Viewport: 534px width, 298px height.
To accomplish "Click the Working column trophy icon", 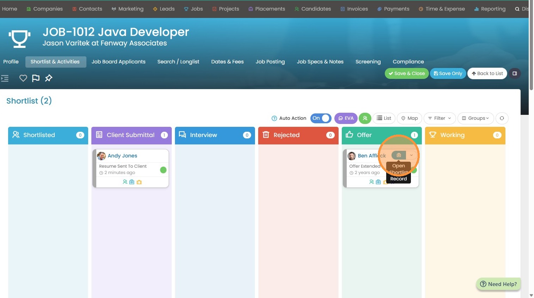I will click(x=433, y=135).
